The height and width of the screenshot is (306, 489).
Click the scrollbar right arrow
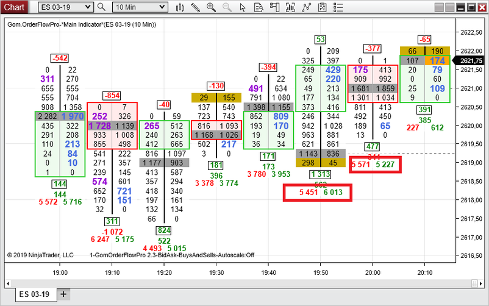coord(481,283)
